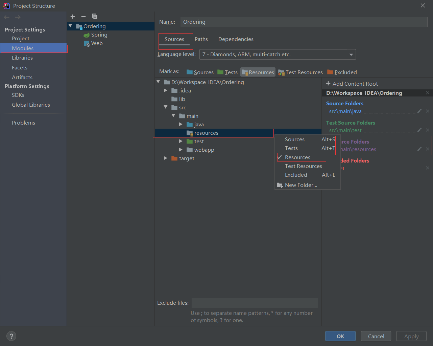
Task: Switch to the Dependencies tab
Action: click(x=236, y=39)
